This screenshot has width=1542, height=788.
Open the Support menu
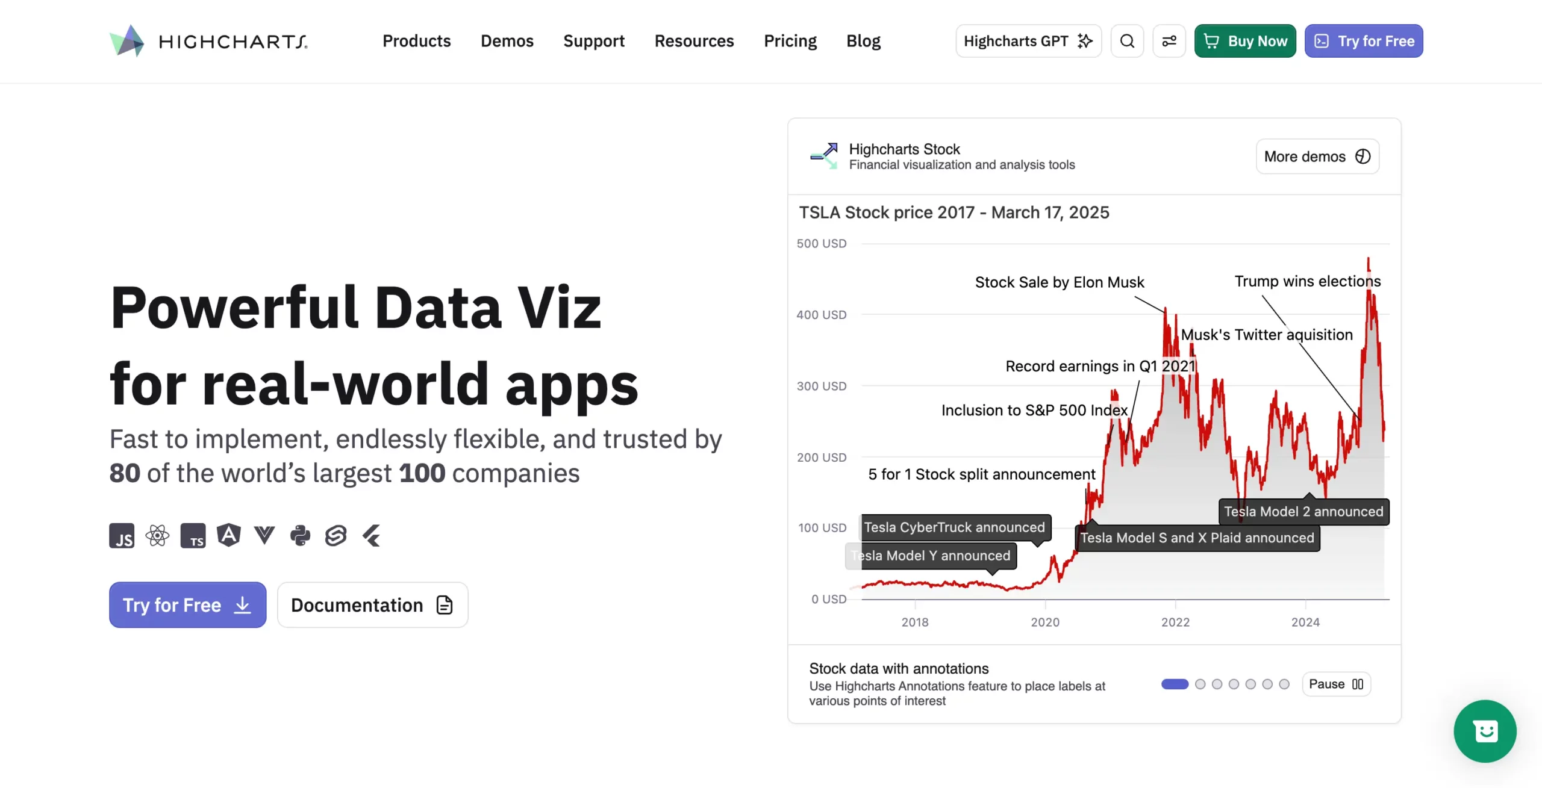[x=594, y=41]
